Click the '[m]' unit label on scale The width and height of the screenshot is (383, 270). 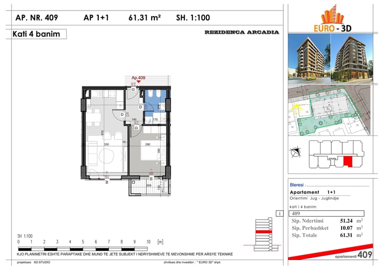click(161, 242)
